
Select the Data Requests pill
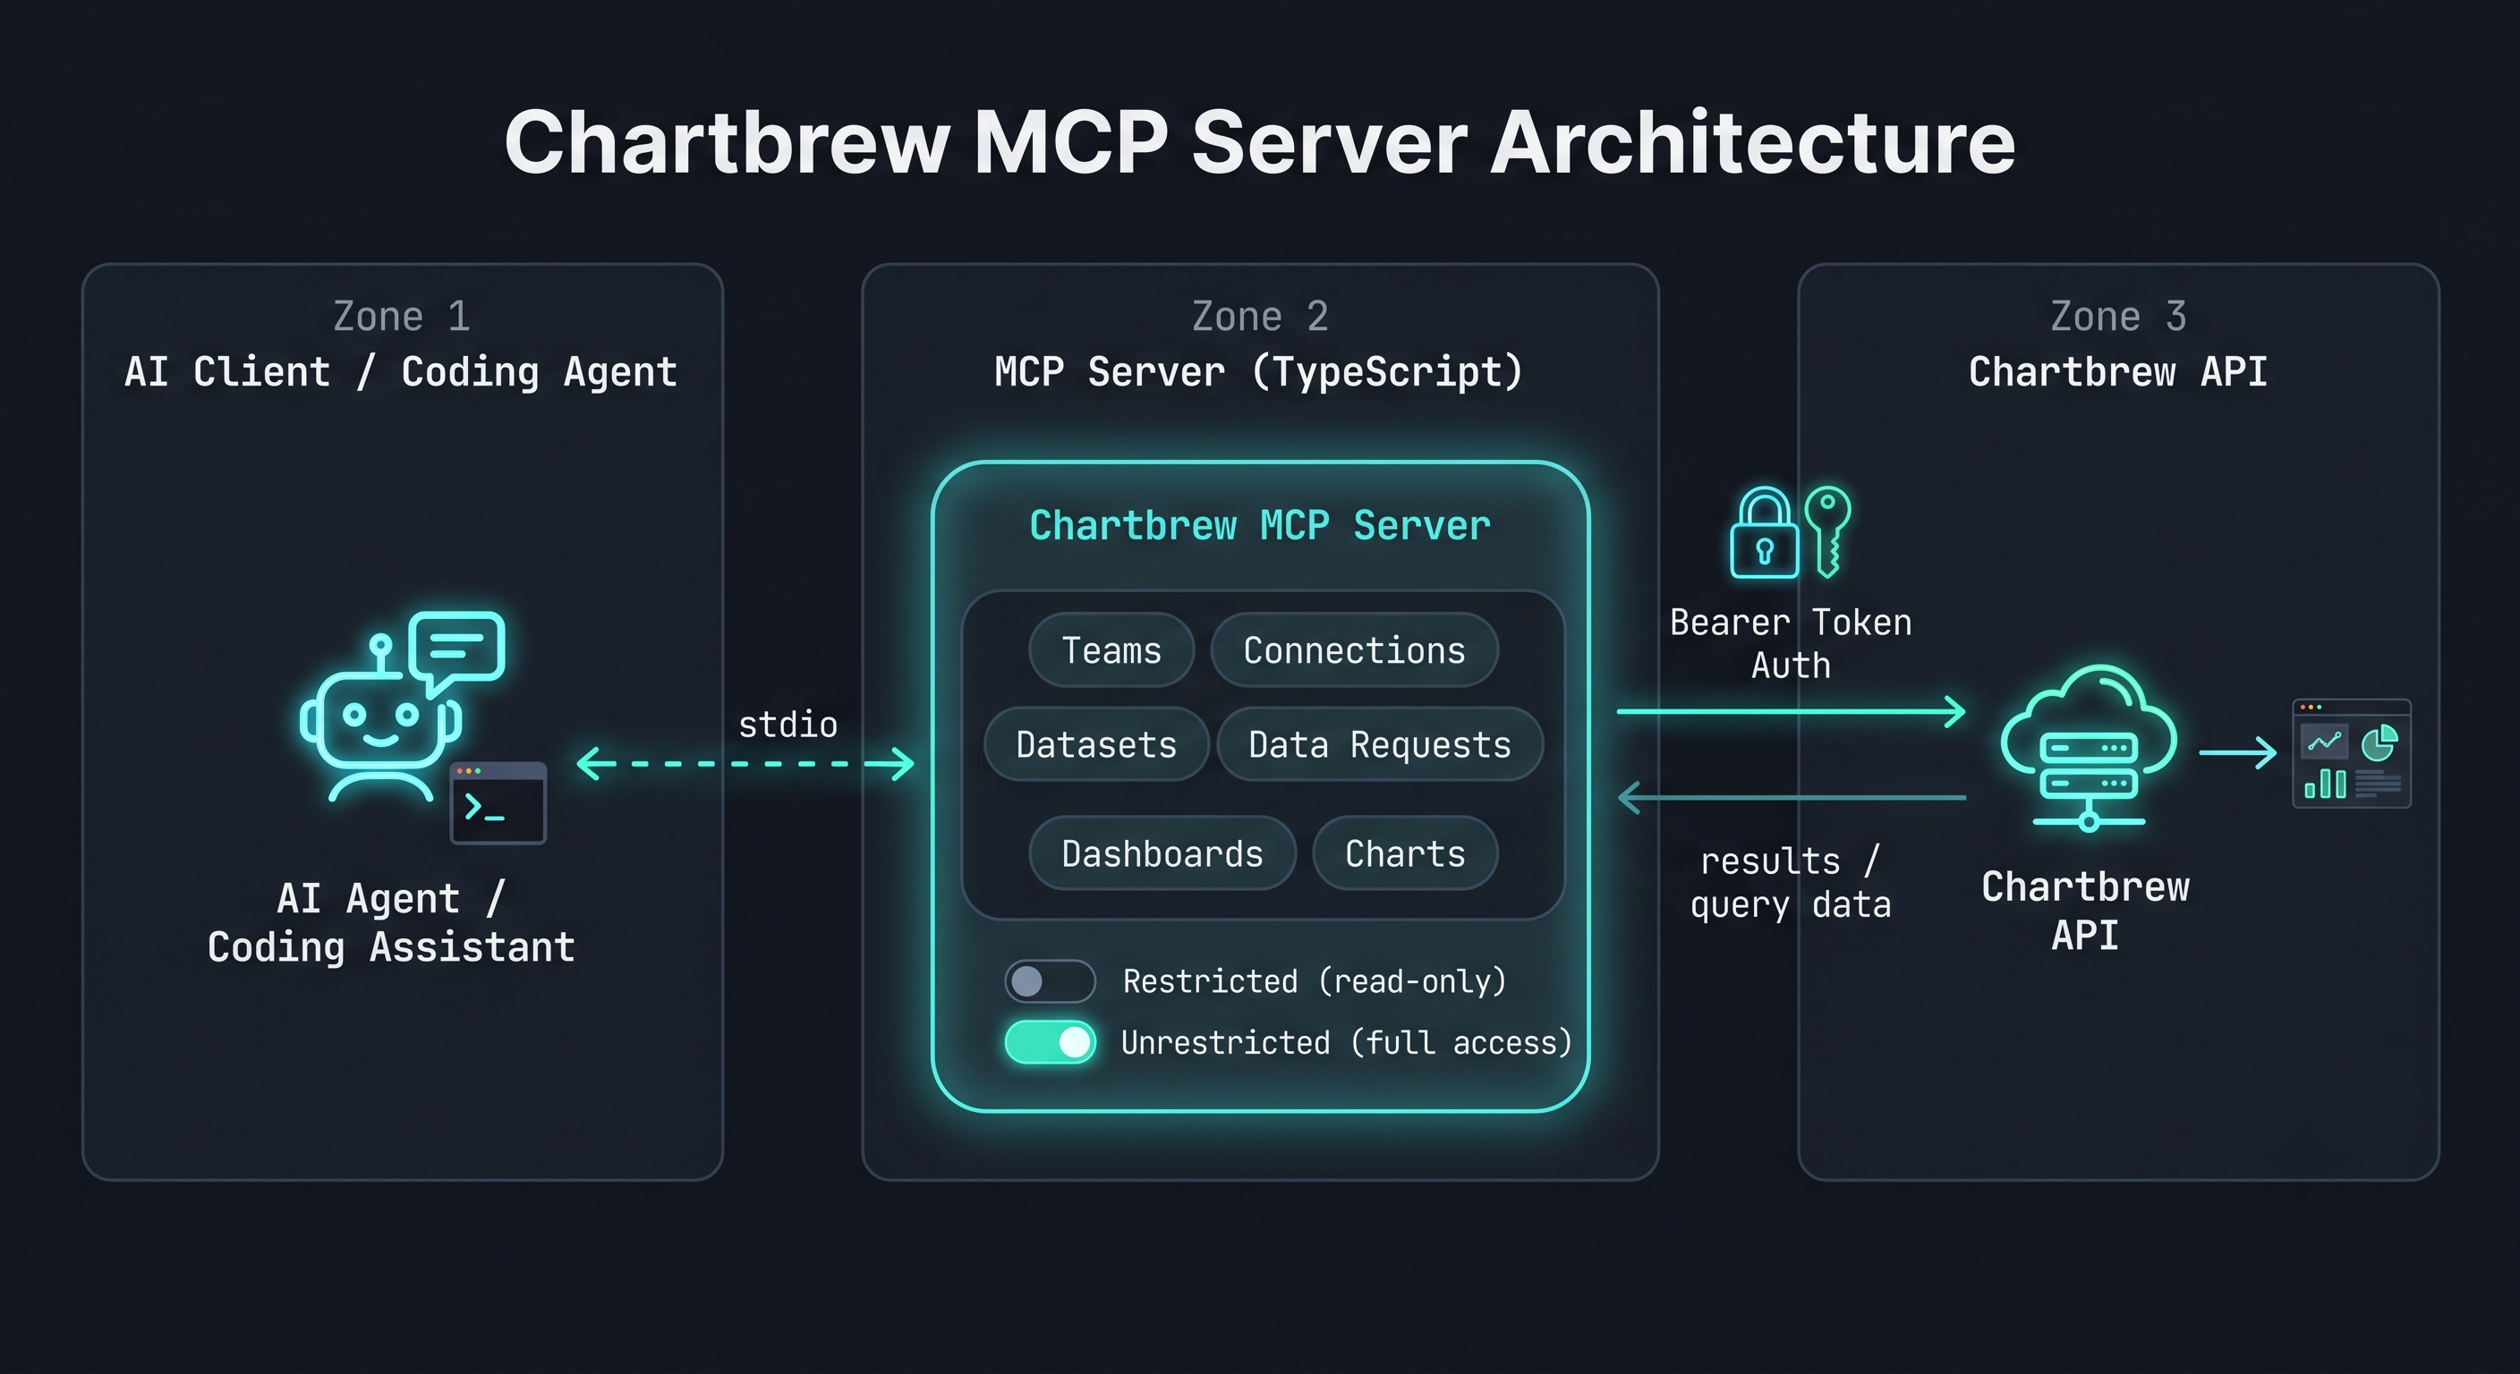(x=1380, y=744)
